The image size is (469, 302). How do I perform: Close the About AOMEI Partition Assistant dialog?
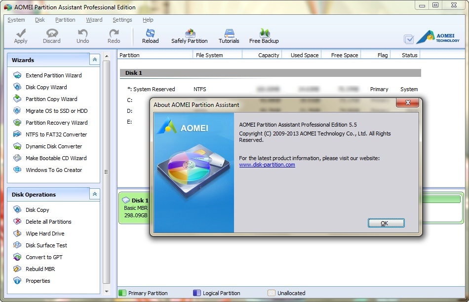[x=407, y=102]
